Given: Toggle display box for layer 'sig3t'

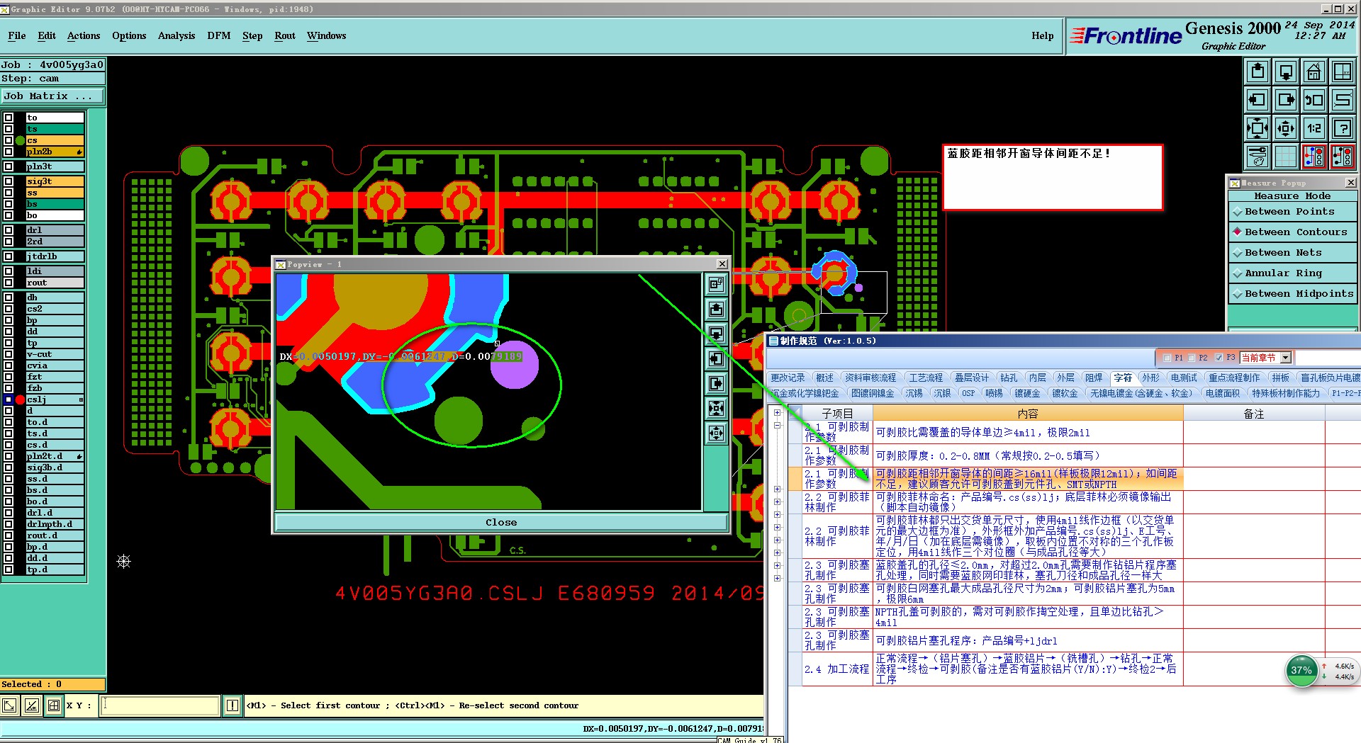Looking at the screenshot, I should 9,181.
